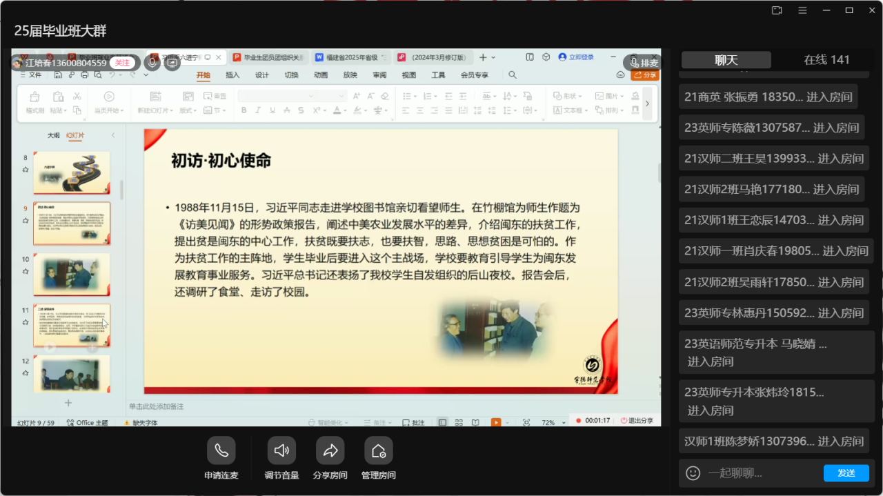Open 管理房间 house icon
This screenshot has height=496, width=883.
378,451
